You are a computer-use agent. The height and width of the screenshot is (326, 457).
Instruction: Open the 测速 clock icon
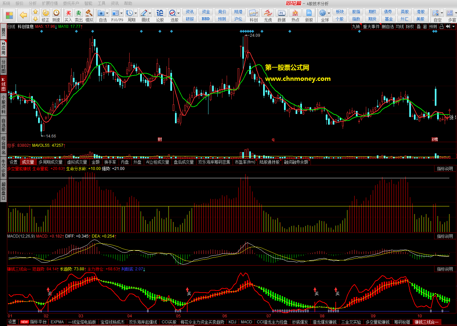tap(56, 13)
